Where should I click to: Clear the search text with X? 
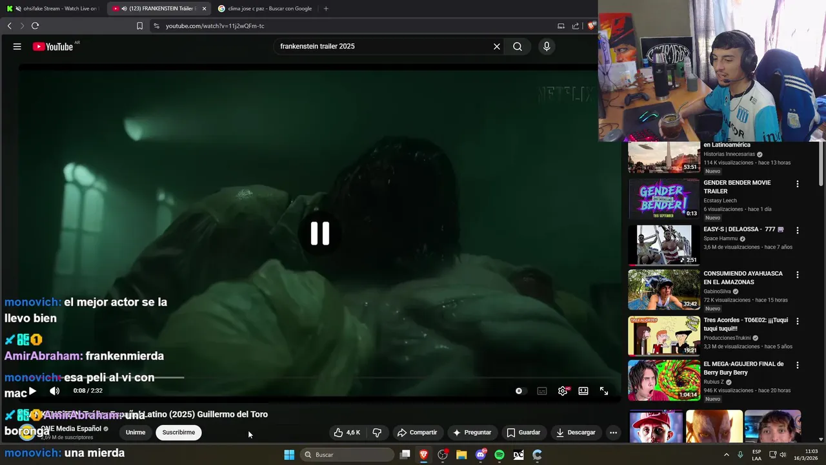(497, 46)
